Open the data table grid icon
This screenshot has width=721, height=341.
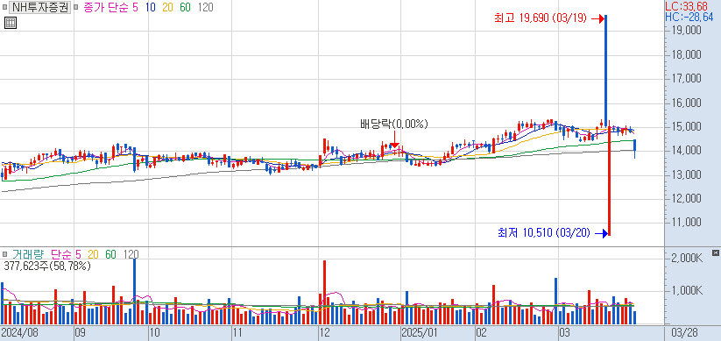11,23
